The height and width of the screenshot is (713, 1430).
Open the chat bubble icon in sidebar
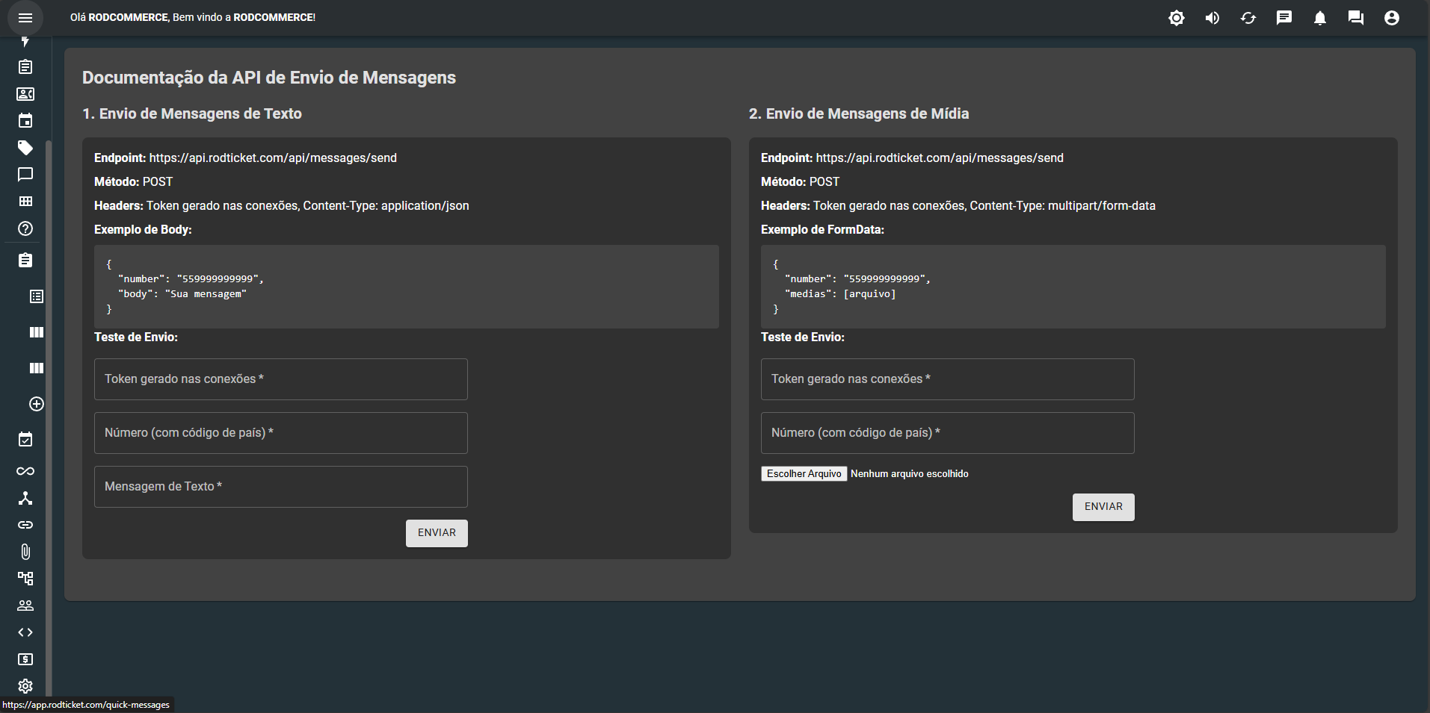click(25, 175)
